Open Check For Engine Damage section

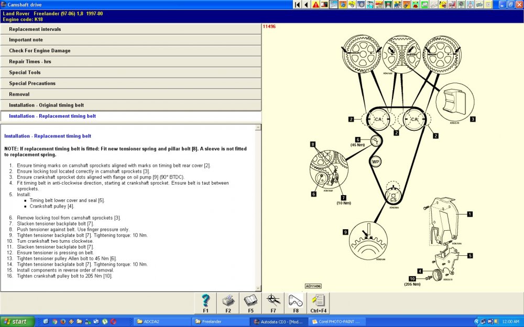(x=130, y=51)
